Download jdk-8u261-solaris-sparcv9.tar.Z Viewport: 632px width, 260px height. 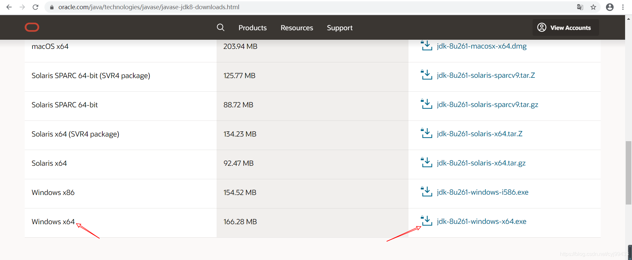(x=486, y=75)
